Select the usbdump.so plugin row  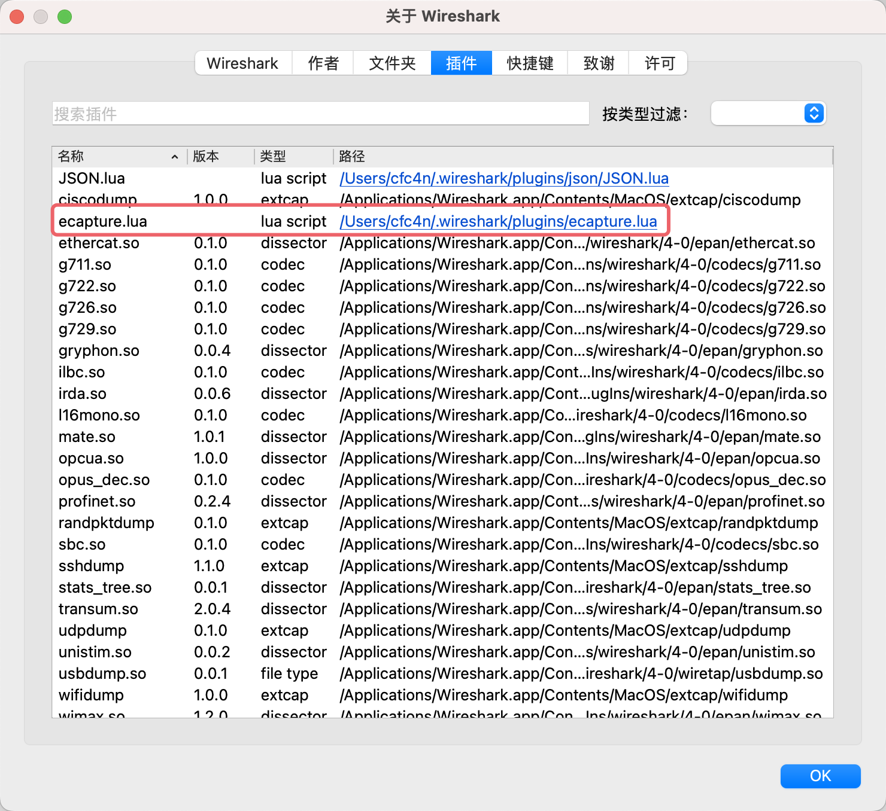click(442, 673)
